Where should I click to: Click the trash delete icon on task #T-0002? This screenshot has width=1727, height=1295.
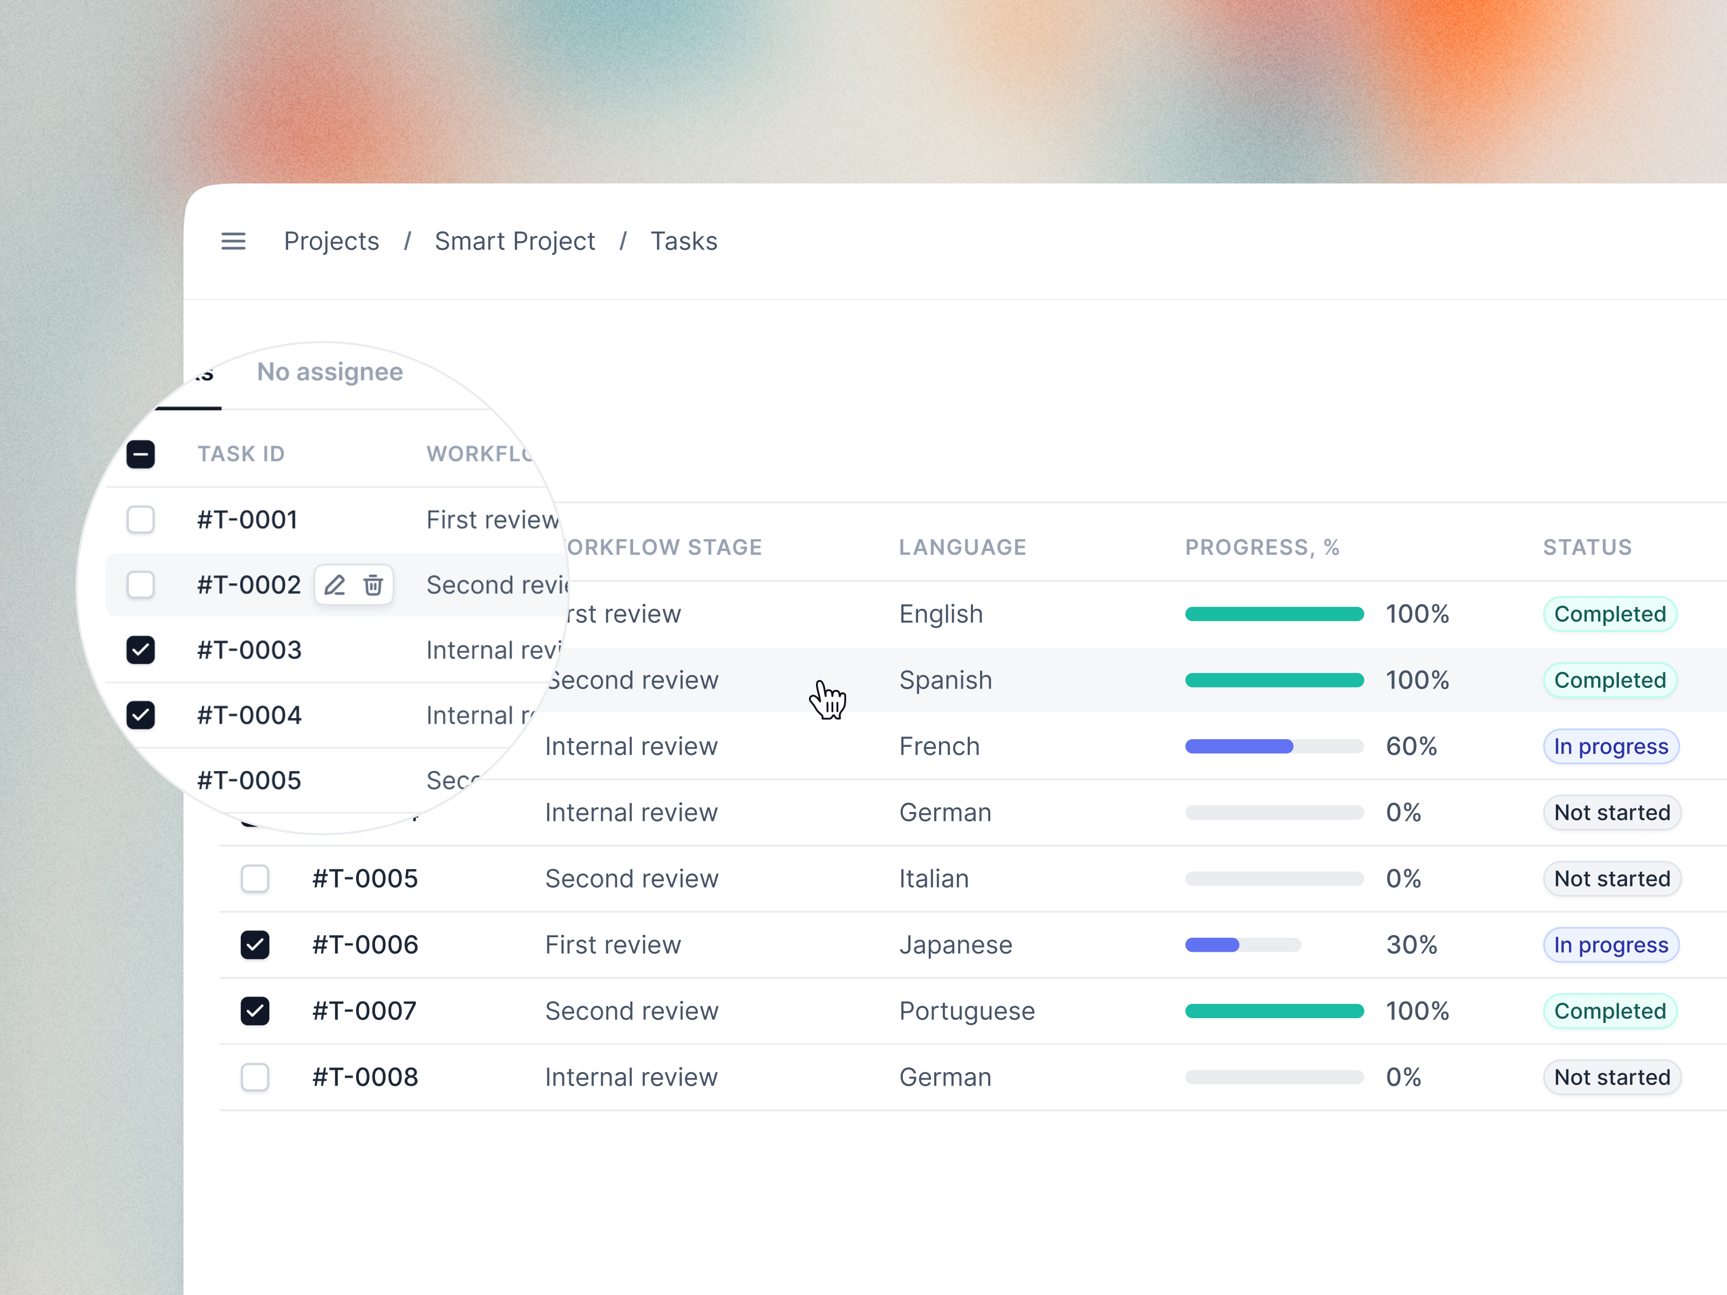click(373, 585)
